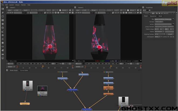
Task: Toggle the striped clipping warning in Viewer1
Action: (x=73, y=13)
